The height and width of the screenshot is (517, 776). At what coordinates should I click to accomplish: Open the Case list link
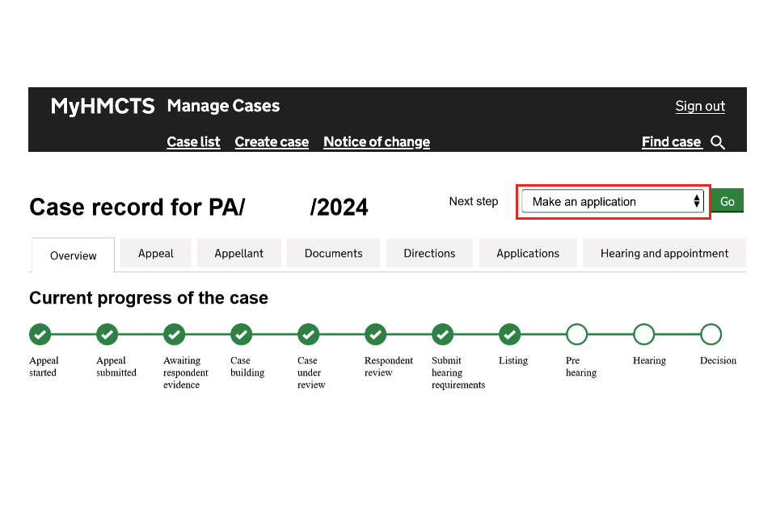(x=193, y=142)
